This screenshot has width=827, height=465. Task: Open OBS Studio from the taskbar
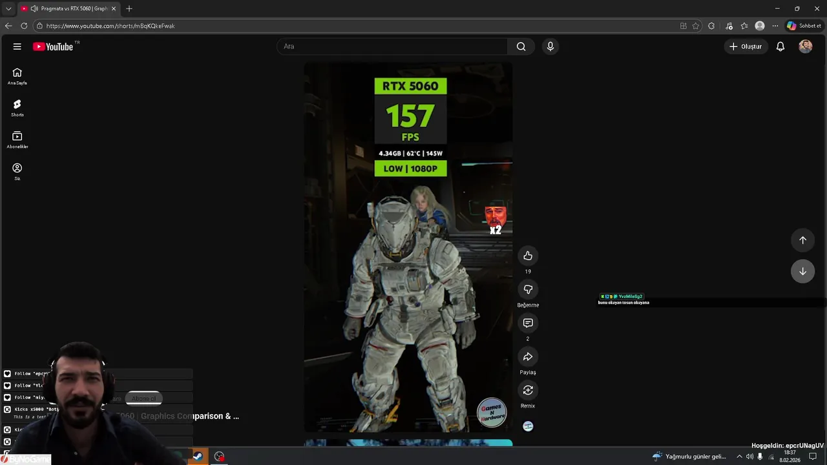pyautogui.click(x=220, y=456)
